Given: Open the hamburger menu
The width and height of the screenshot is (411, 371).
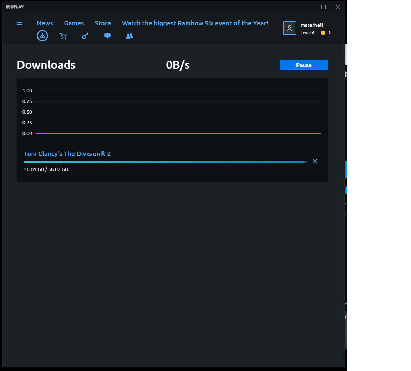Looking at the screenshot, I should coord(19,23).
